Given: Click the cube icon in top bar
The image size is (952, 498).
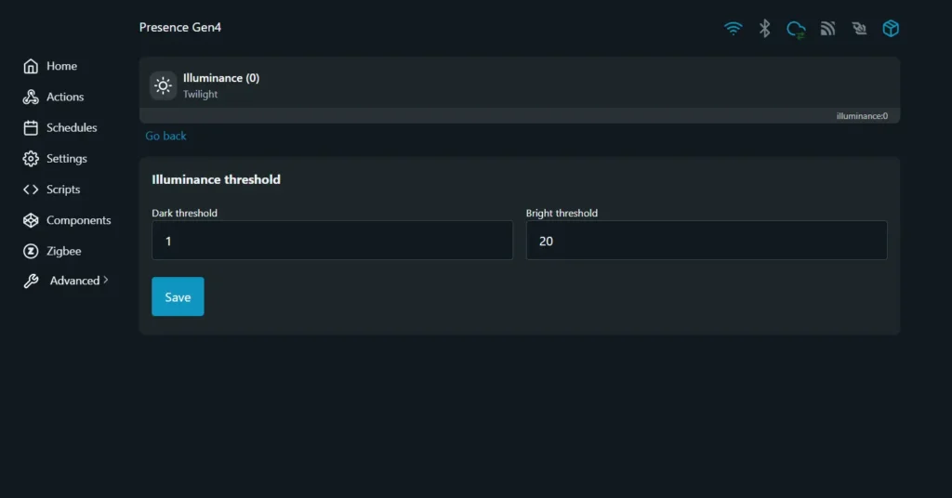Looking at the screenshot, I should (x=891, y=29).
